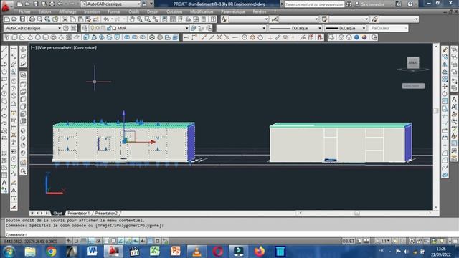Select the solid Cone modeling tool

coord(30,37)
